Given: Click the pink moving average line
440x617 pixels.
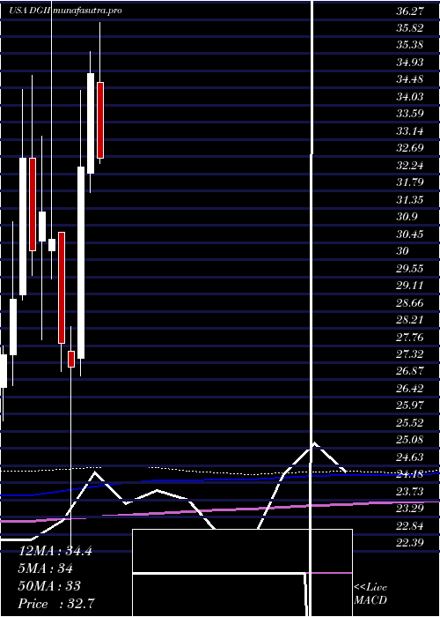Looking at the screenshot, I should [x=220, y=510].
